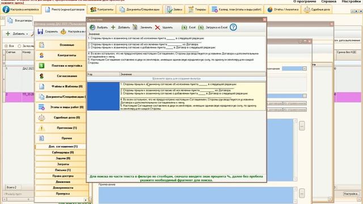Click the Прочее icon in sidebar
The height and width of the screenshot is (204, 363).
(x=41, y=138)
